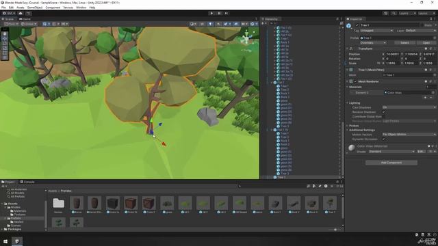Click the prefab Select button
Screen dimensions: 438x246
[x=404, y=42]
